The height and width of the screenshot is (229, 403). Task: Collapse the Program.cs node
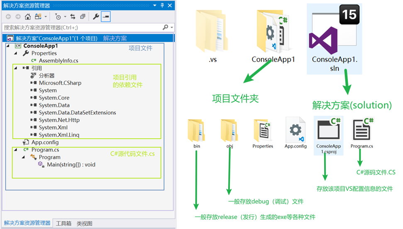16,150
